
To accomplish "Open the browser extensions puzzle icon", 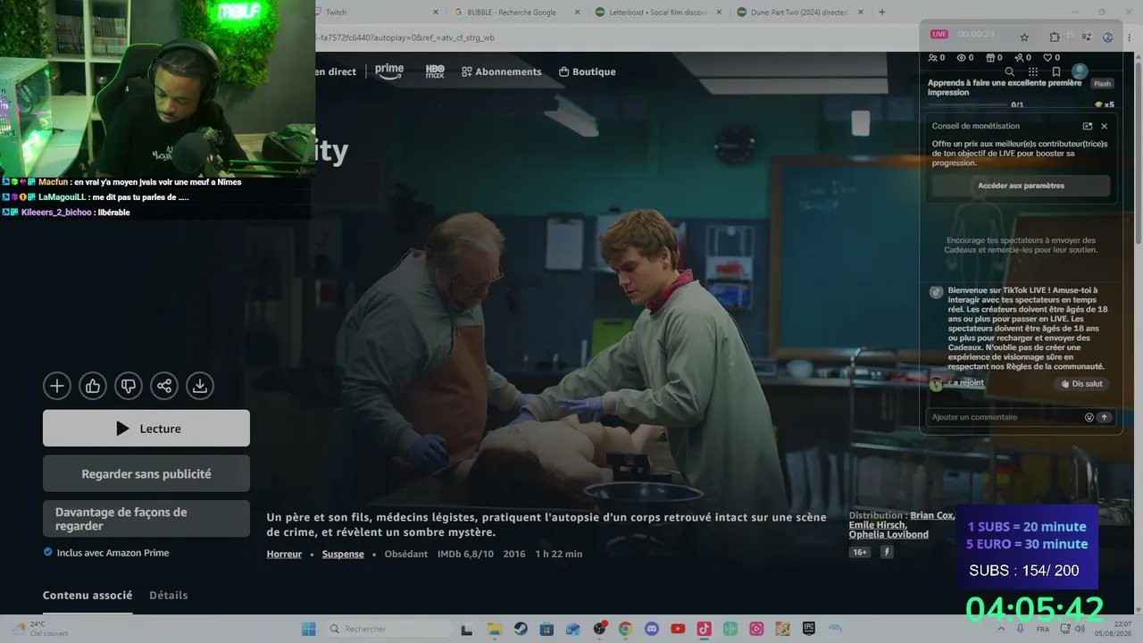I will pyautogui.click(x=1055, y=38).
